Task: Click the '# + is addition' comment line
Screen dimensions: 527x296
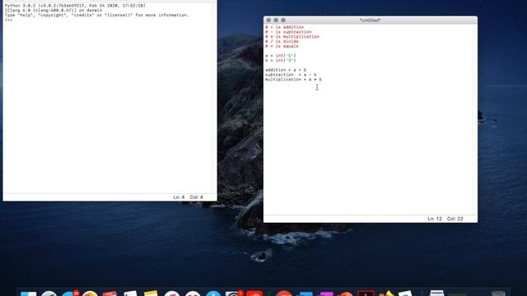Action: (284, 27)
